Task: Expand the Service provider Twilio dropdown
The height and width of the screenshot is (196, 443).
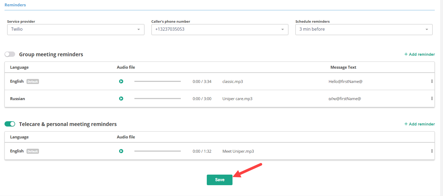Action: point(76,29)
